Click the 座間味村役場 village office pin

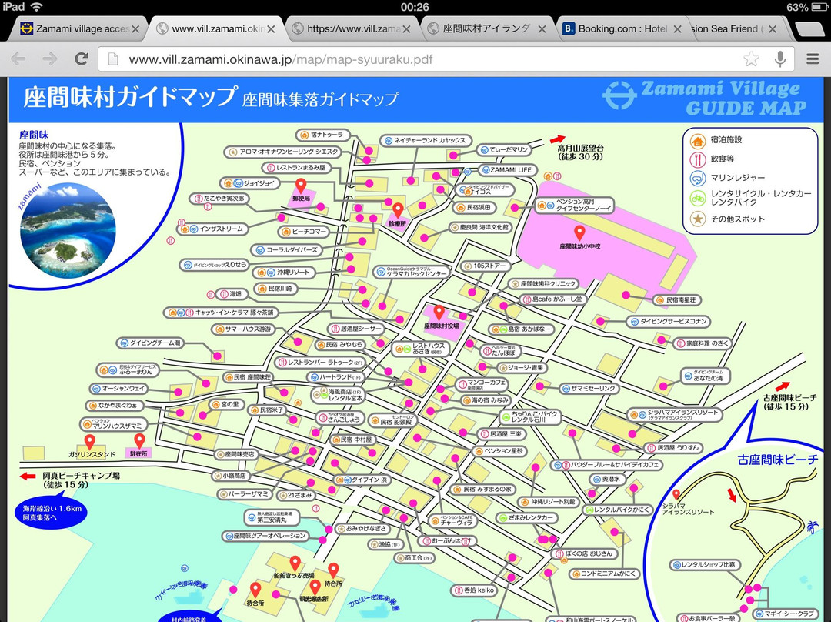(440, 313)
